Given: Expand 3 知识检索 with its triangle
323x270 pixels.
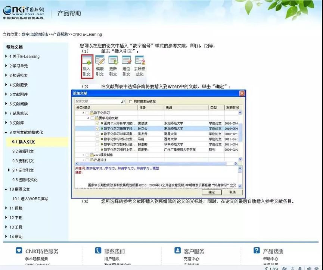Looking at the screenshot, I should 6,75.
